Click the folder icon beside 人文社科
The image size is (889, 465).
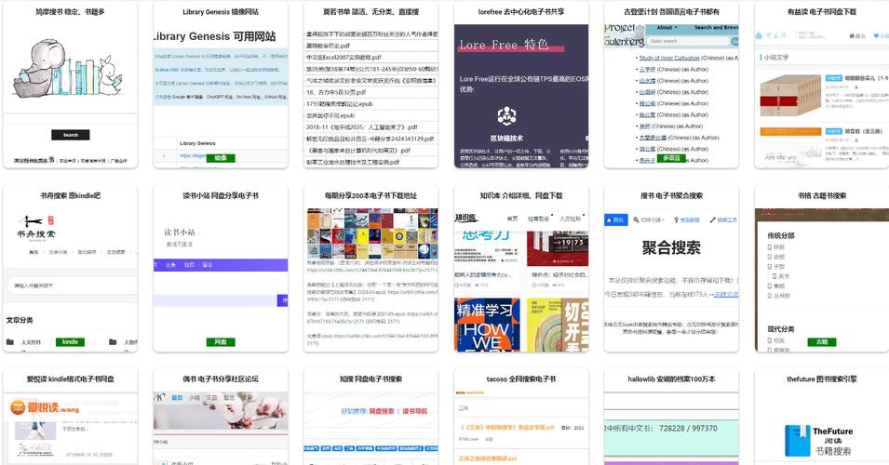(x=10, y=342)
